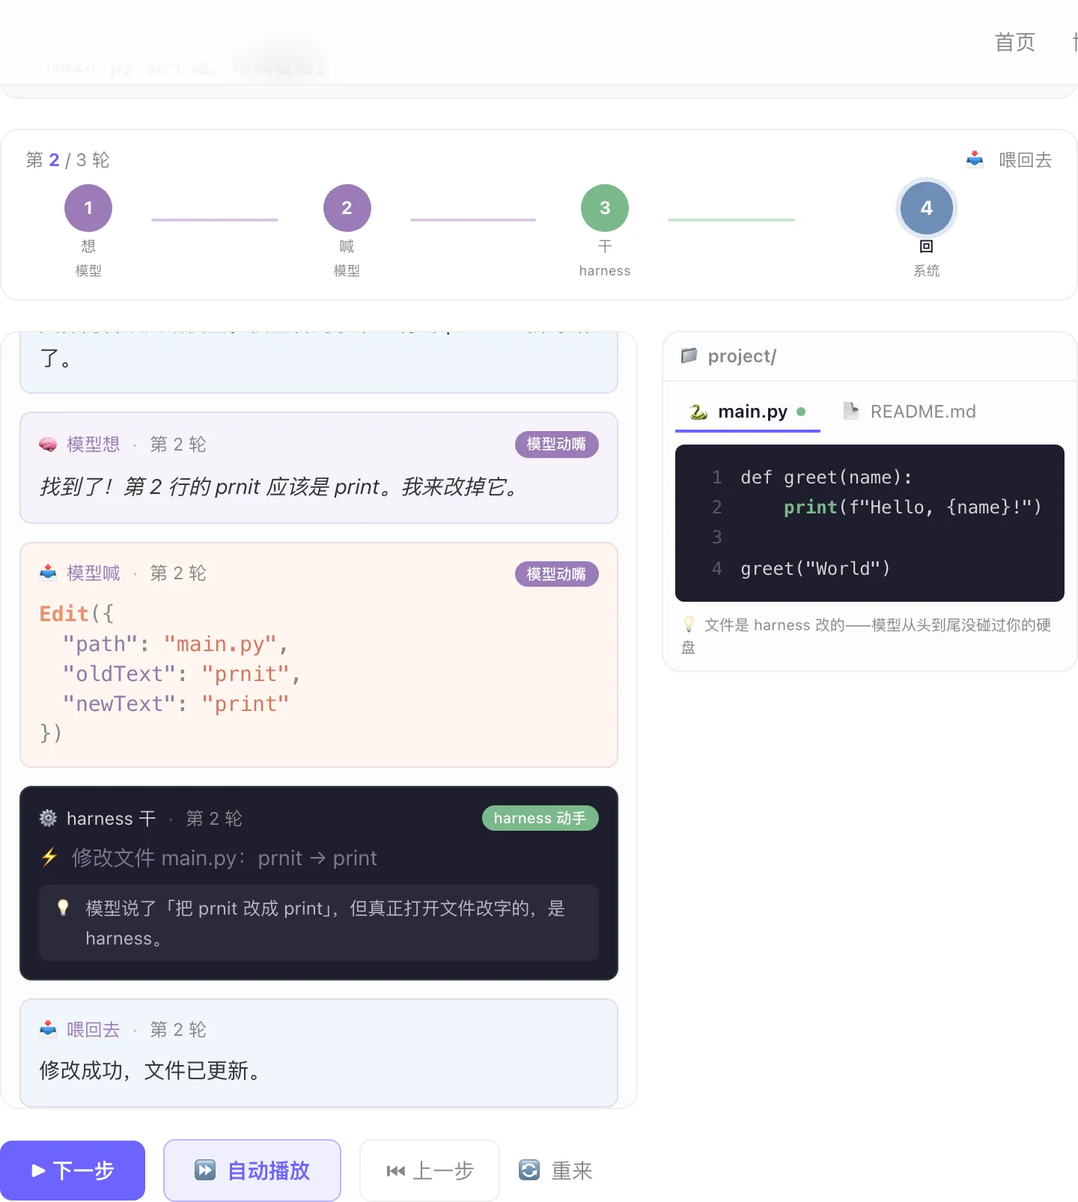Click the refresh icon in 重来
The width and height of the screenshot is (1078, 1202).
(x=529, y=1170)
